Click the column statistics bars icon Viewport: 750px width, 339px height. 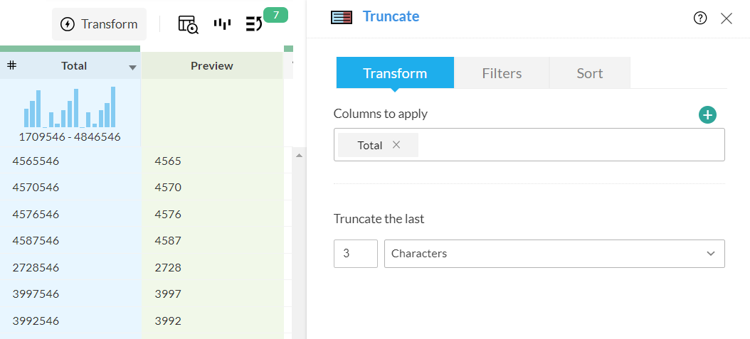[223, 24]
